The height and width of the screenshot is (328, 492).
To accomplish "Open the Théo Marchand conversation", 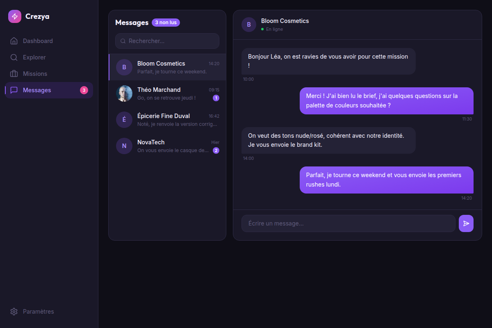I will coord(167,93).
